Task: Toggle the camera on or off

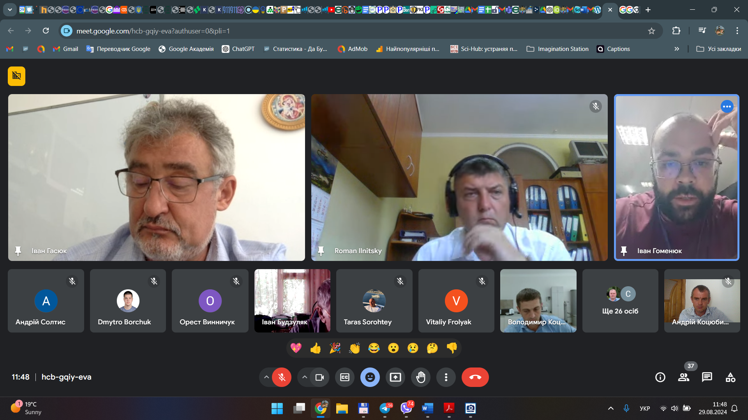Action: pyautogui.click(x=319, y=377)
